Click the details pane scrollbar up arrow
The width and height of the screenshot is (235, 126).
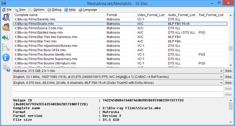(x=231, y=100)
